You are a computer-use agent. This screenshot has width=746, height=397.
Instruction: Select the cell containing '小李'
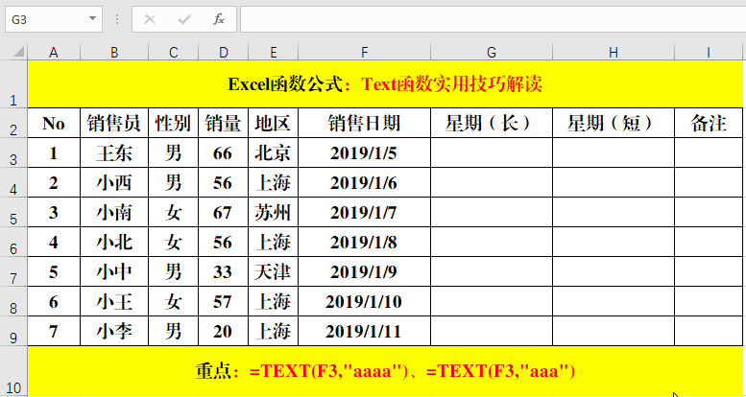(x=114, y=332)
